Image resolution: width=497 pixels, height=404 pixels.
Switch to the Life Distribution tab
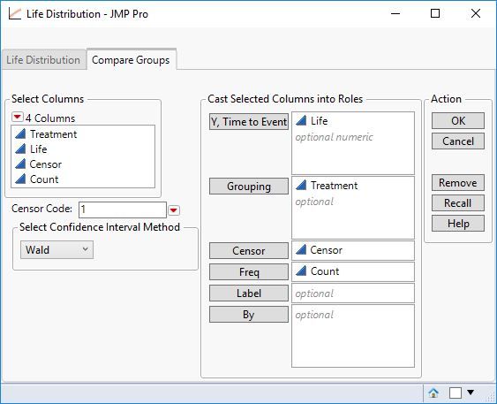(43, 59)
